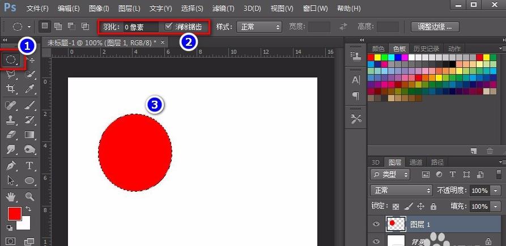Open the swatches panel flyout menu
Image resolution: width=506 pixels, height=246 pixels.
502,49
